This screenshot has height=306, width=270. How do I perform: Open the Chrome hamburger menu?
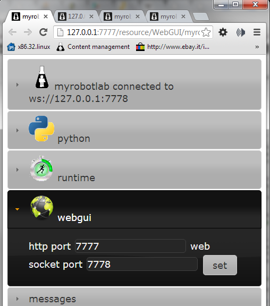pyautogui.click(x=257, y=32)
